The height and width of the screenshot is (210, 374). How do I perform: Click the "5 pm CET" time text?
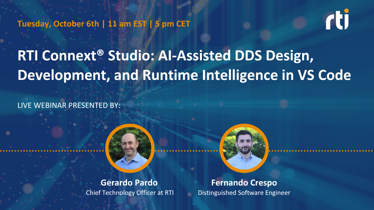click(173, 24)
